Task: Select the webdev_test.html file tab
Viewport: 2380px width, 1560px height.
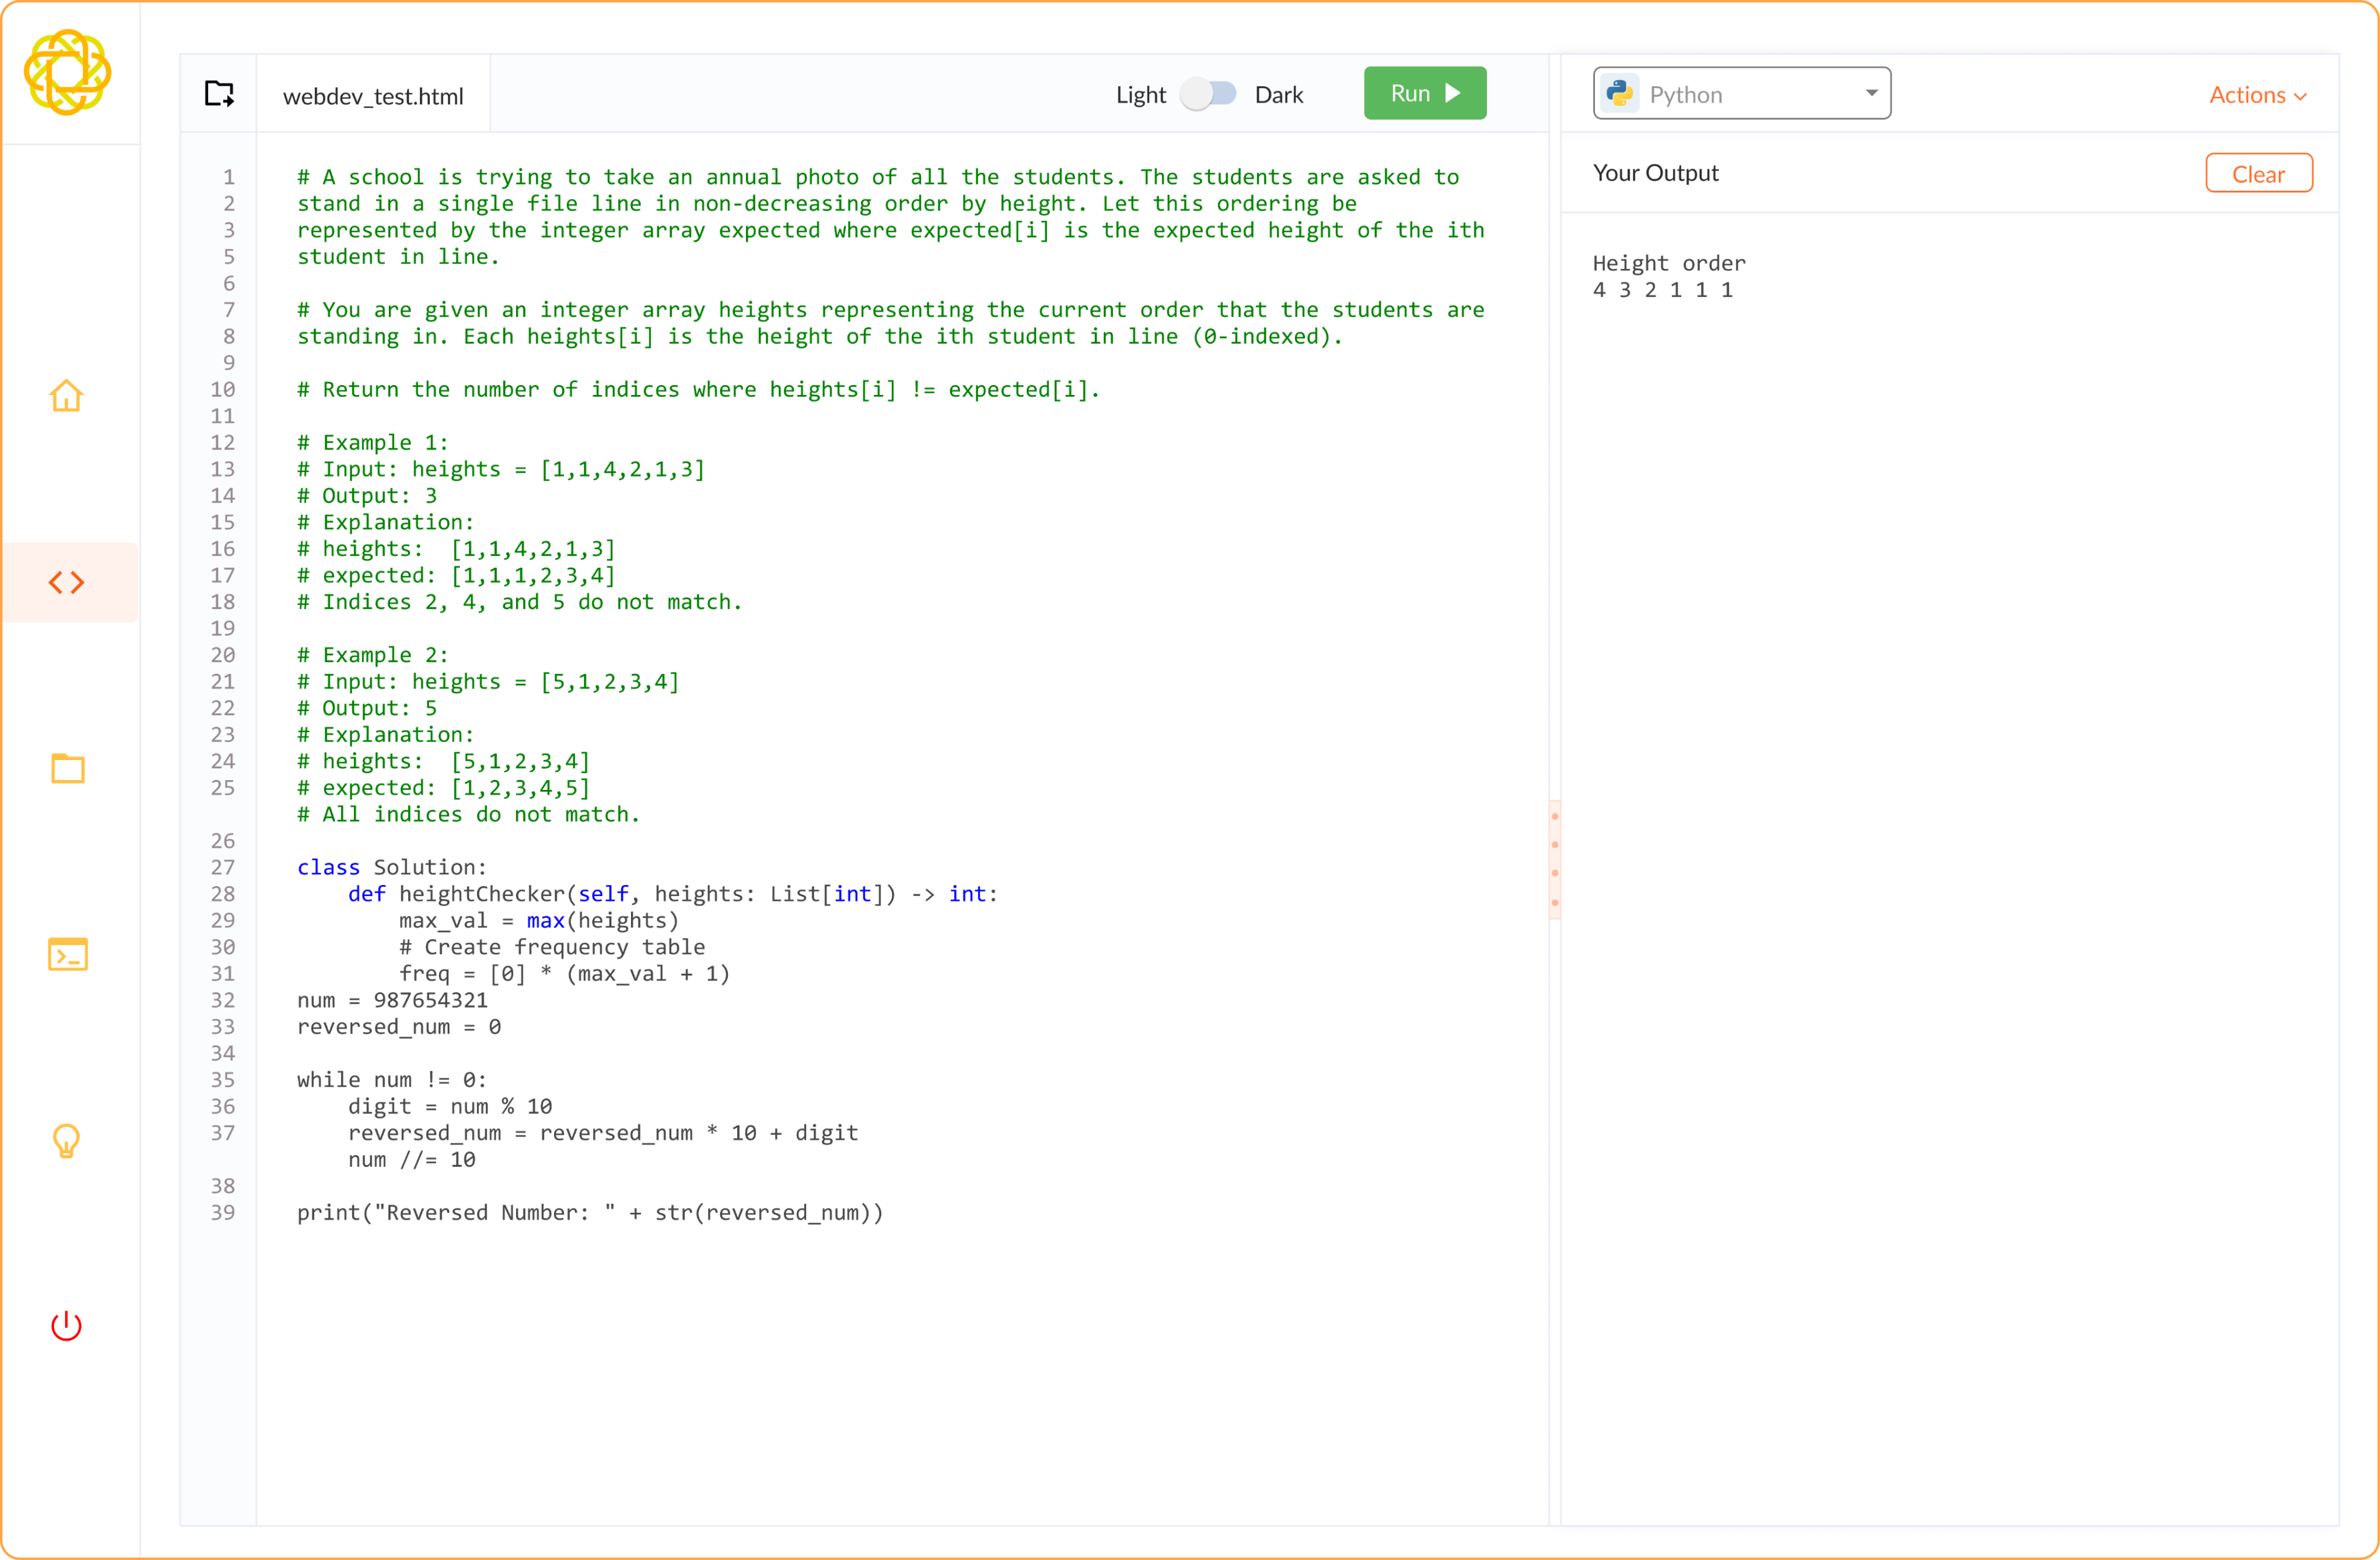Action: (x=373, y=96)
